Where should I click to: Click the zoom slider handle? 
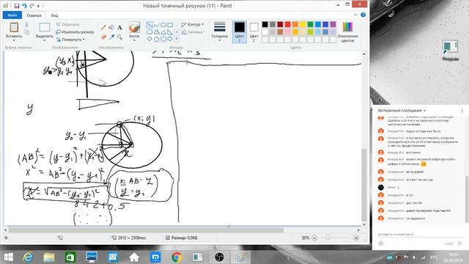click(328, 238)
